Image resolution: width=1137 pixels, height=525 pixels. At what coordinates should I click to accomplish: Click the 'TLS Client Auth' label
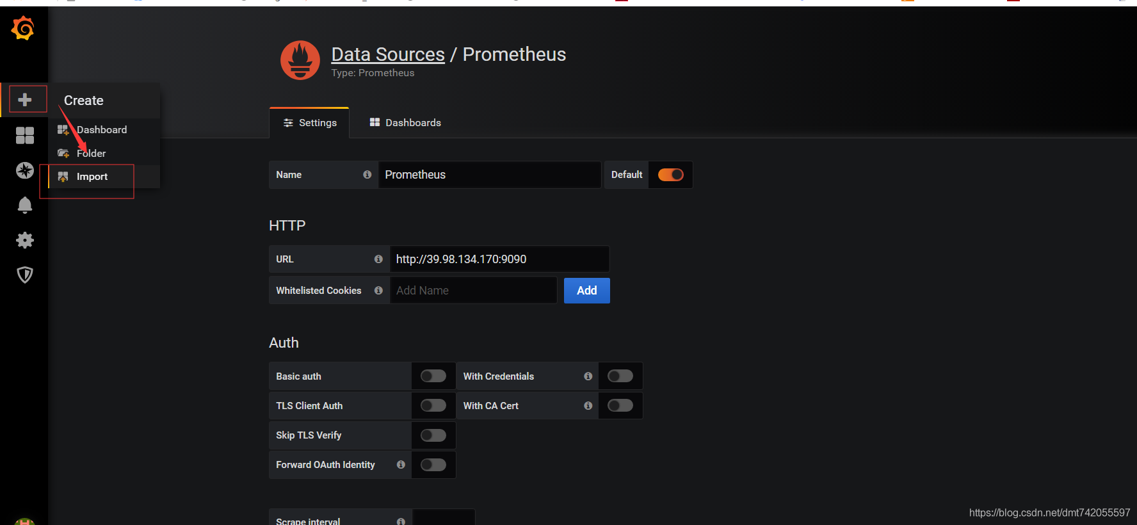[x=309, y=406]
